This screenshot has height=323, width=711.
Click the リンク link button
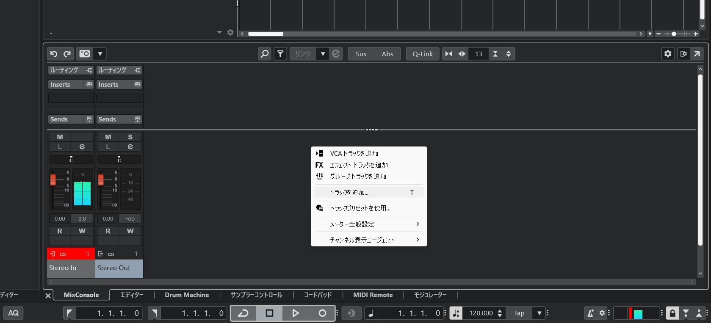(303, 54)
